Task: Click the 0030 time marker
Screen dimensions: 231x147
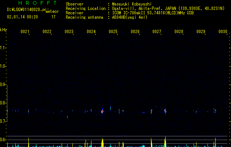Action: coord(223,32)
